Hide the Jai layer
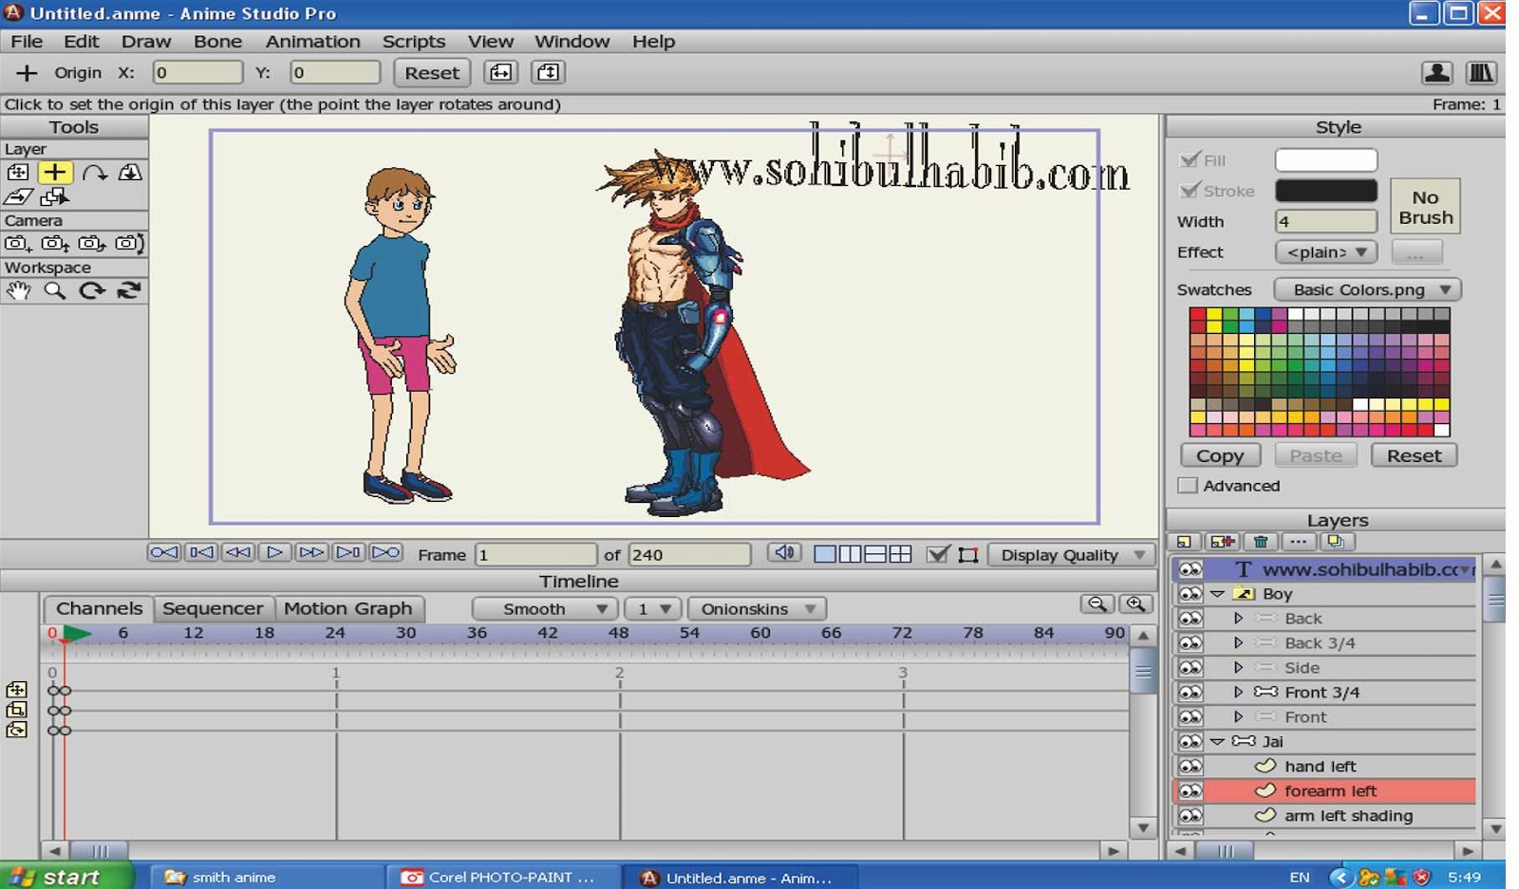Image resolution: width=1519 pixels, height=889 pixels. pos(1190,742)
